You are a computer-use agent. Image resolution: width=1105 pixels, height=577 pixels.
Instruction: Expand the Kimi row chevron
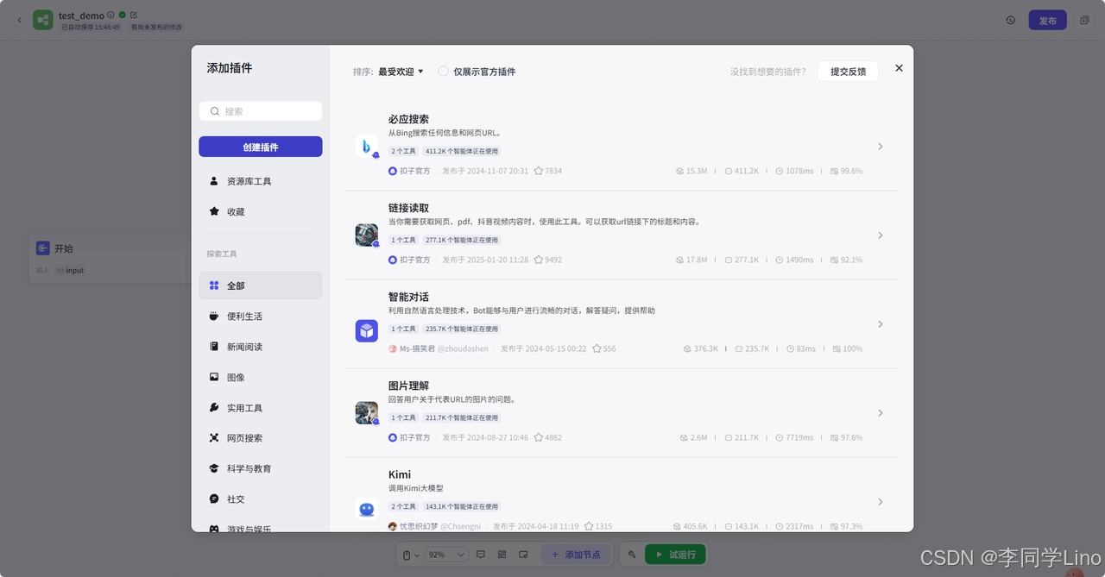tap(881, 502)
